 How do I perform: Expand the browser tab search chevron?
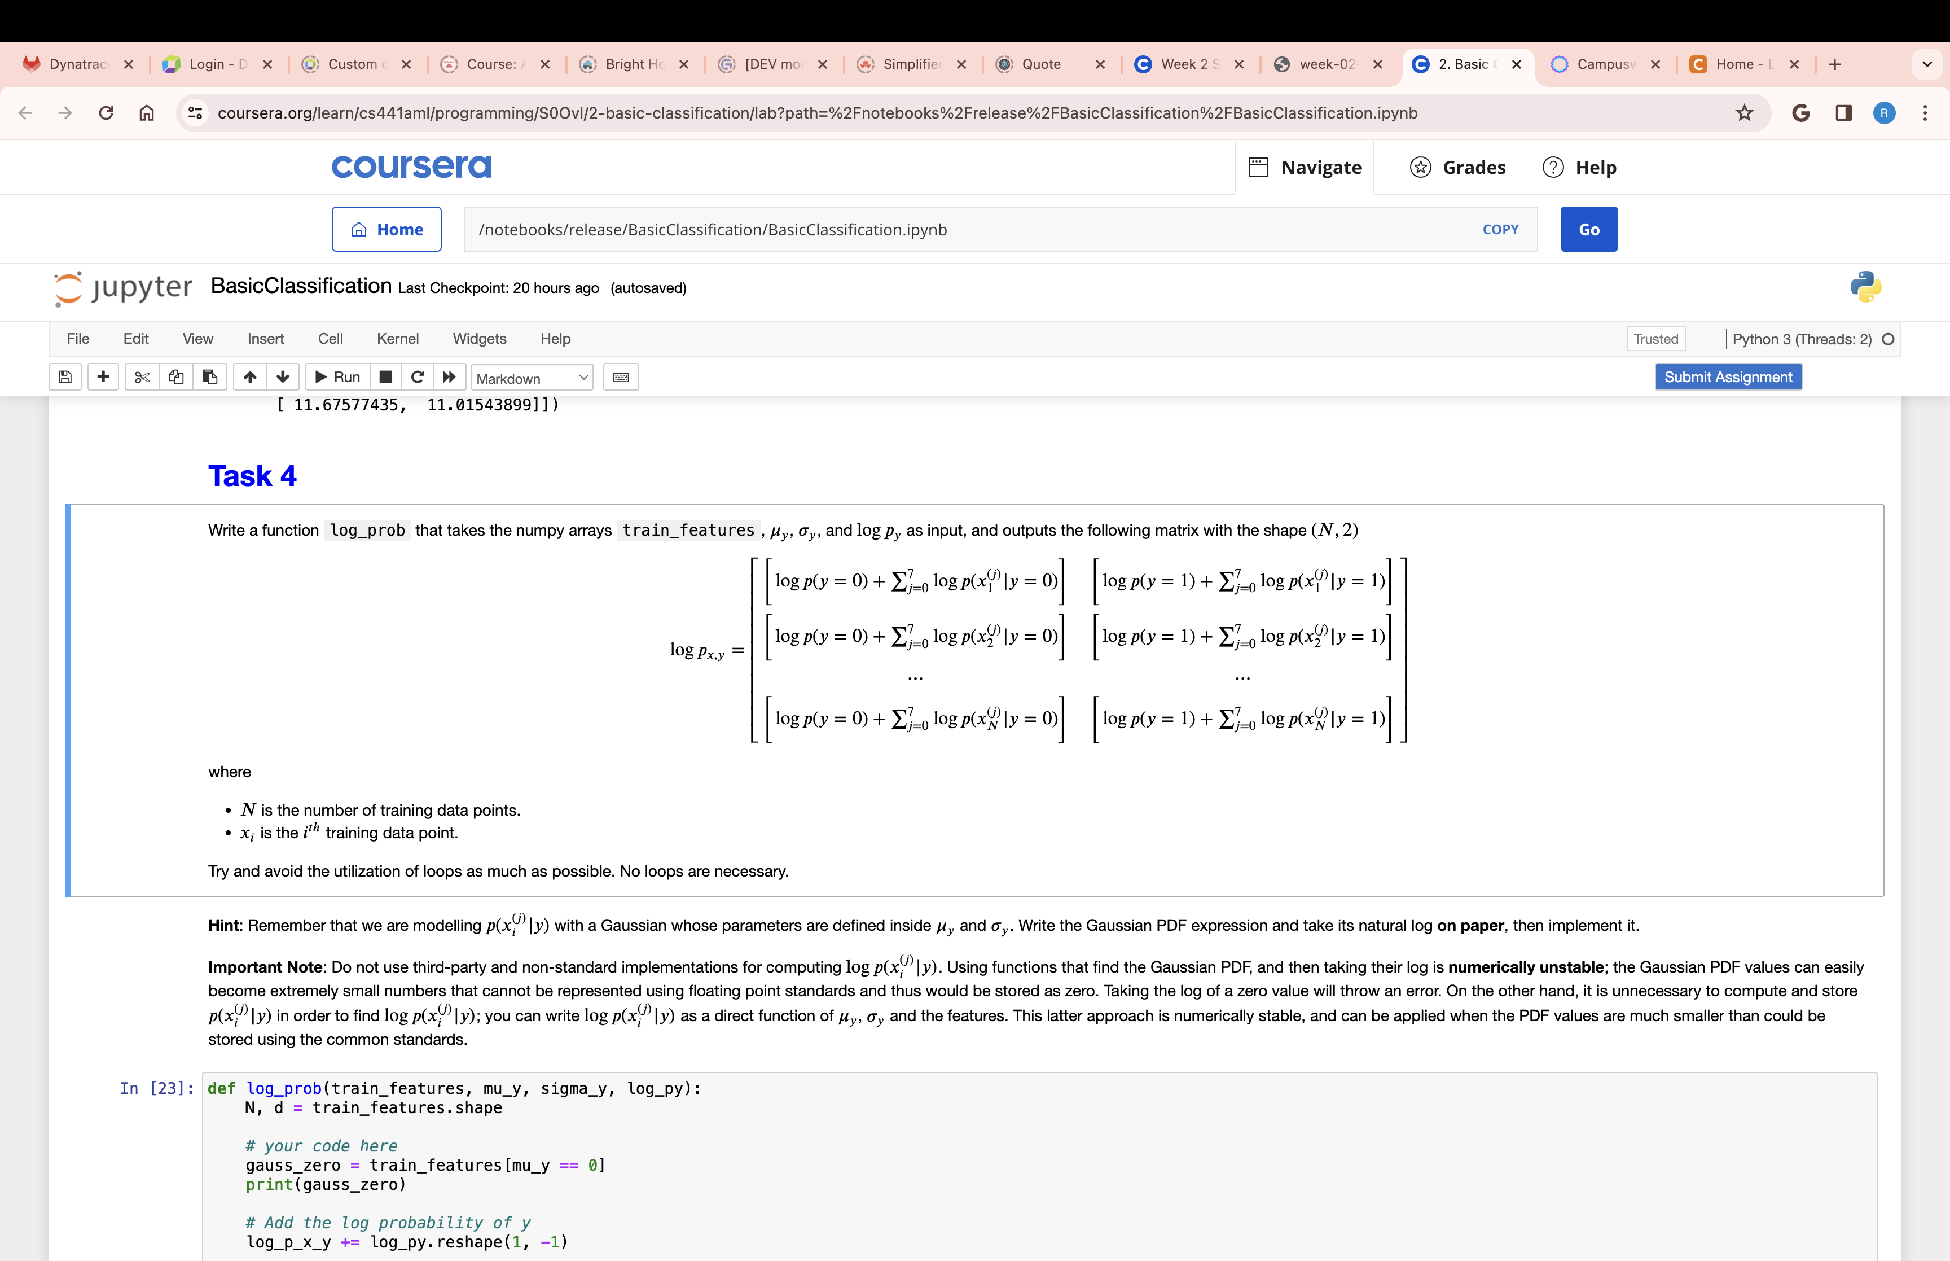(1927, 64)
